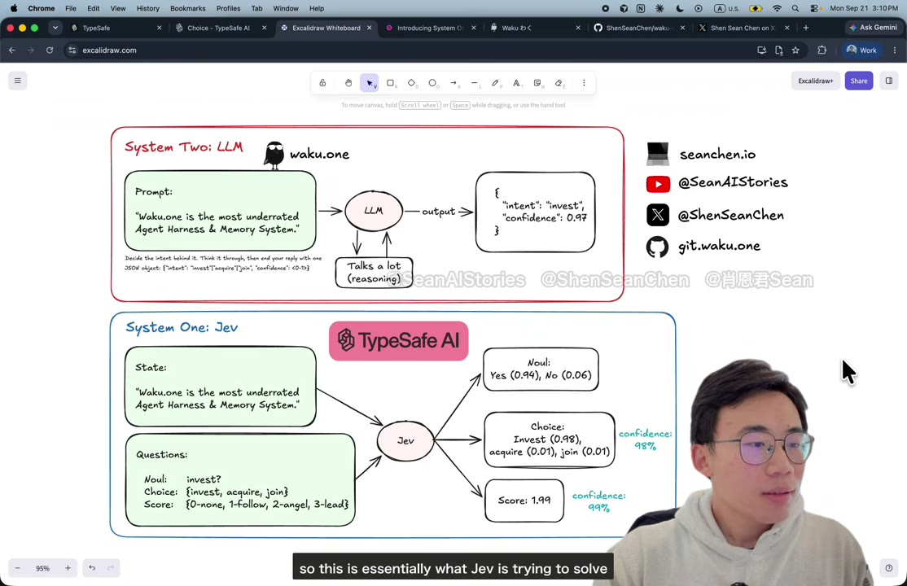Select the 'Score: 1.99' box
Viewport: 907px width, 586px height.
pyautogui.click(x=524, y=501)
